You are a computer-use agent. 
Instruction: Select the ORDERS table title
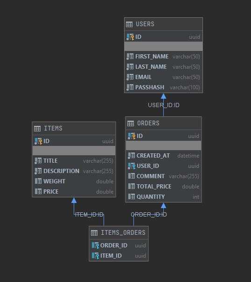tap(148, 123)
